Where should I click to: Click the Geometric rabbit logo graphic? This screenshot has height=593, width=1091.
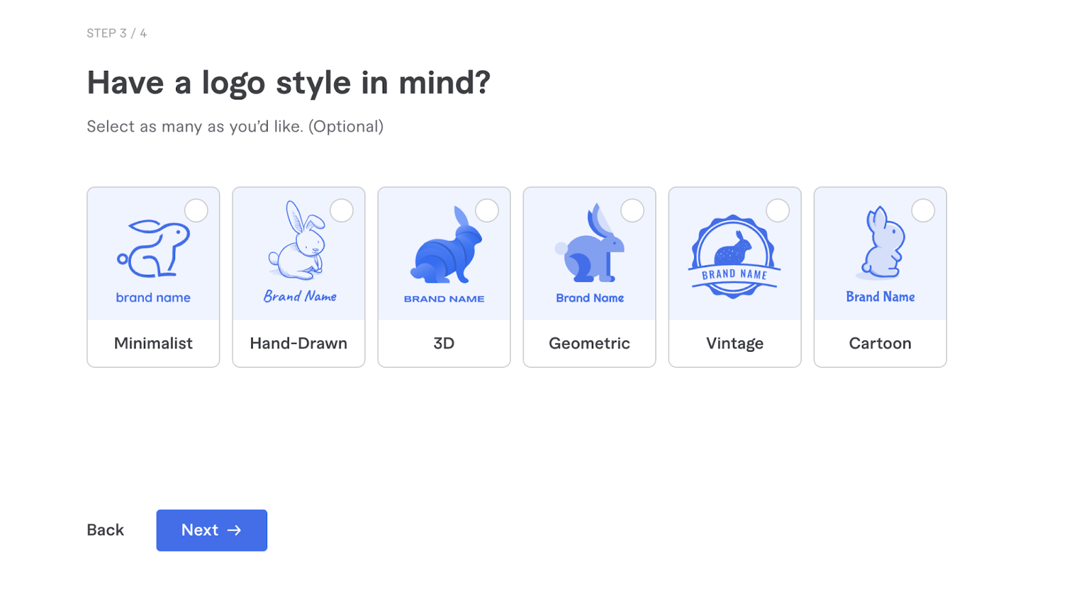[589, 245]
